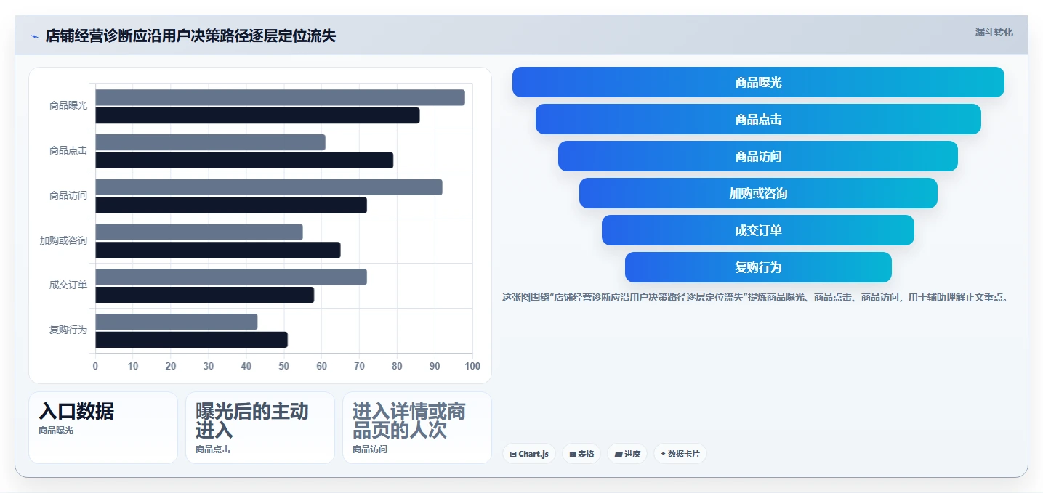1043x493 pixels.
Task: Click the dark bar for 成交订单
Action: tap(204, 295)
